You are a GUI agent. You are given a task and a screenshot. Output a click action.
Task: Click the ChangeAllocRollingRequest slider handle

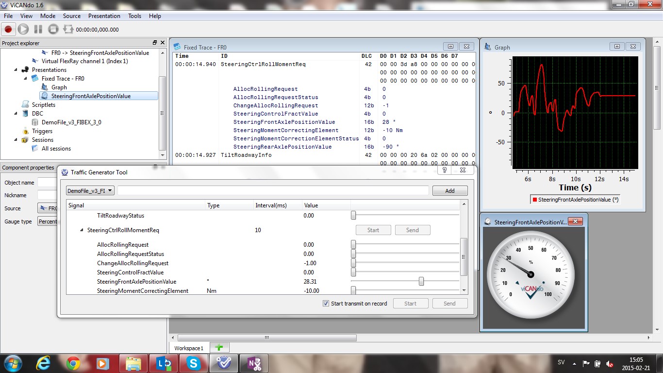pyautogui.click(x=353, y=263)
